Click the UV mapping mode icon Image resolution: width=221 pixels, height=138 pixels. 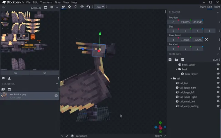pyautogui.click(x=3, y=78)
